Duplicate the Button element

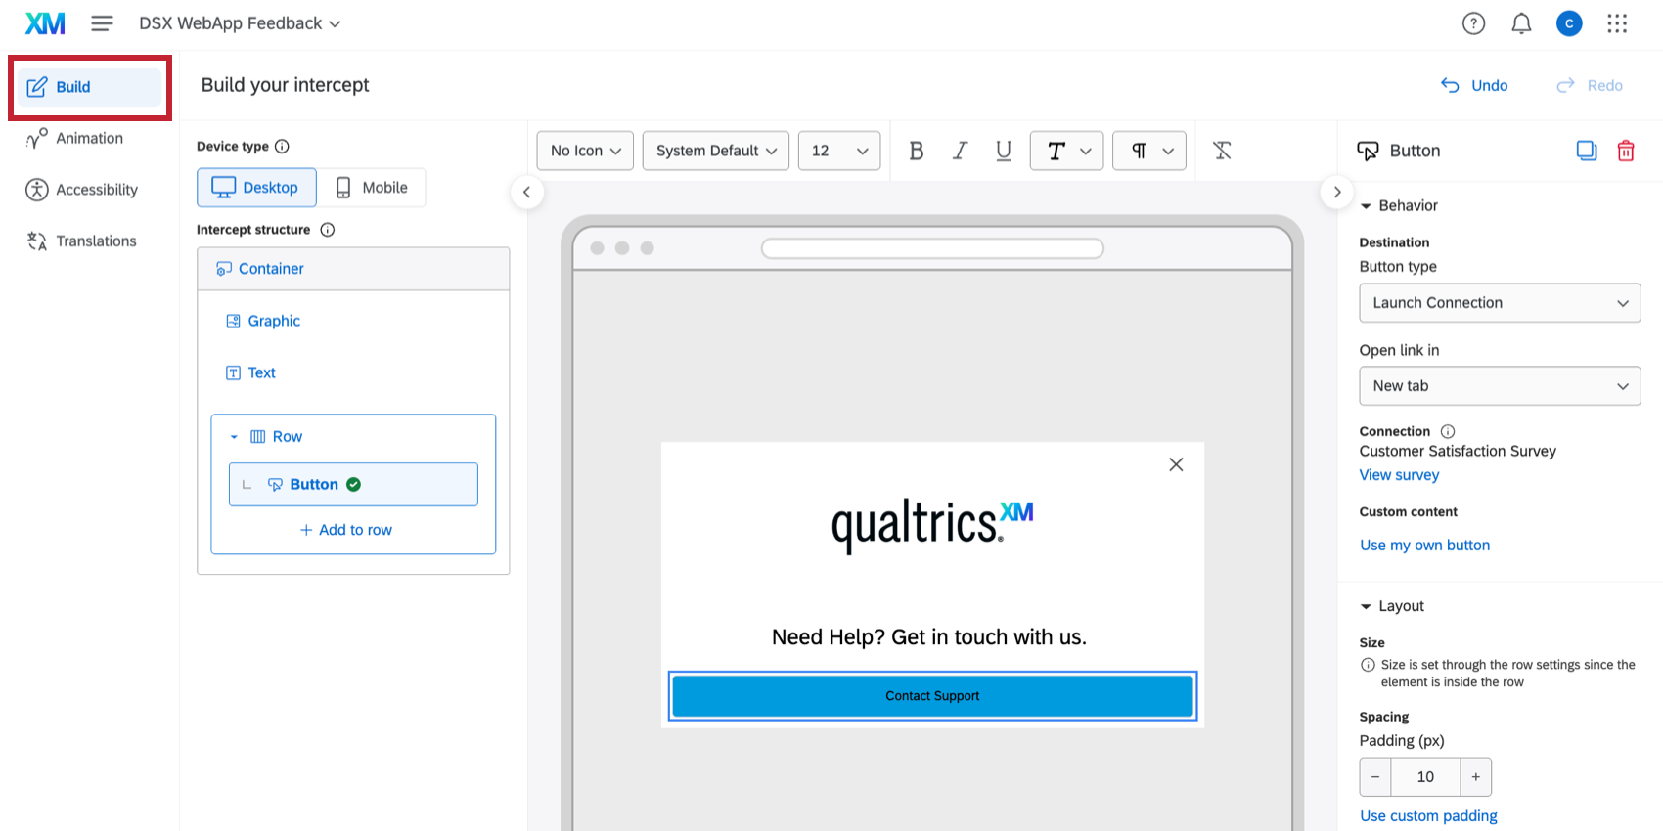coord(1586,151)
